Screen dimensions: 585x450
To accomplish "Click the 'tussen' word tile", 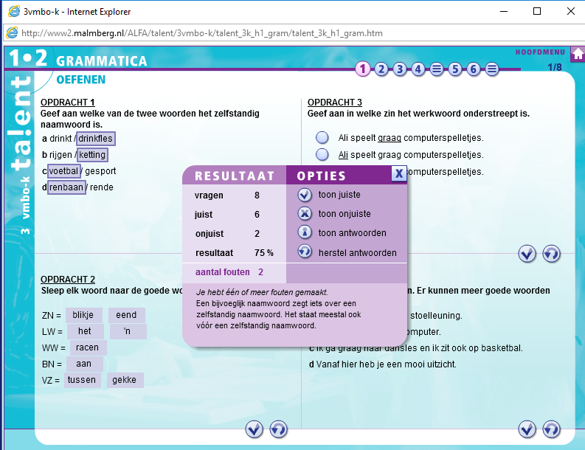I will pyautogui.click(x=82, y=380).
